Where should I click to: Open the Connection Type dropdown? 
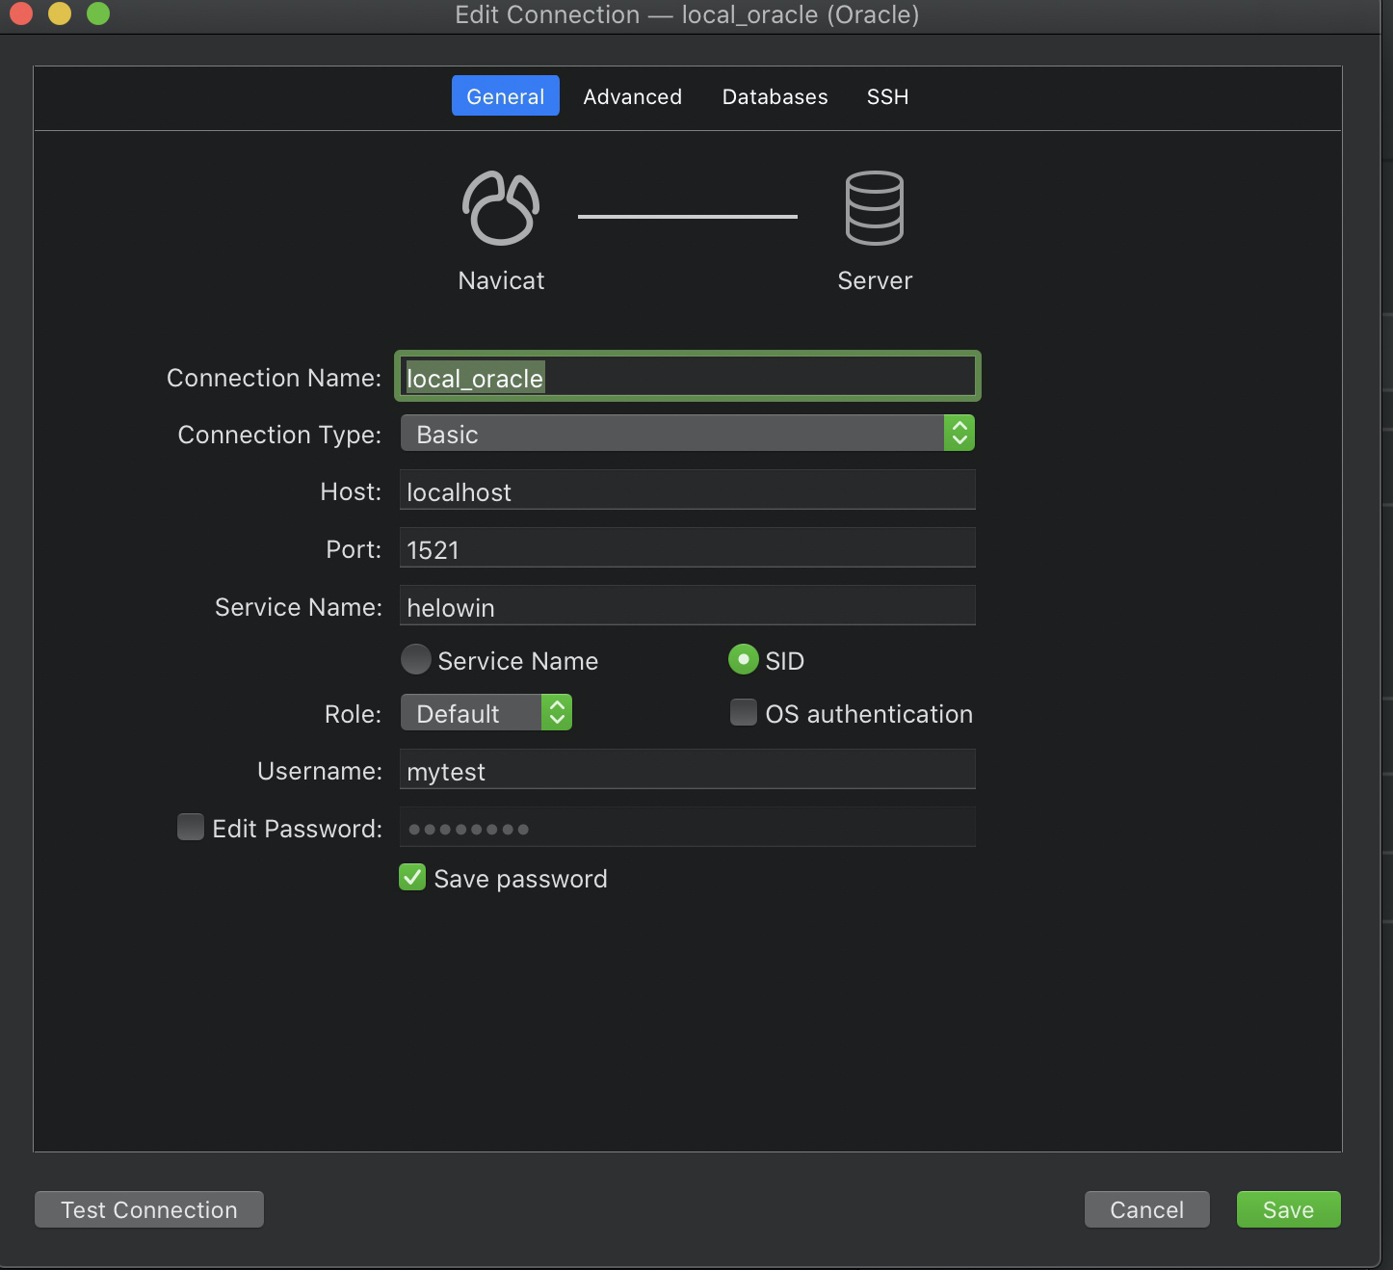(x=688, y=434)
